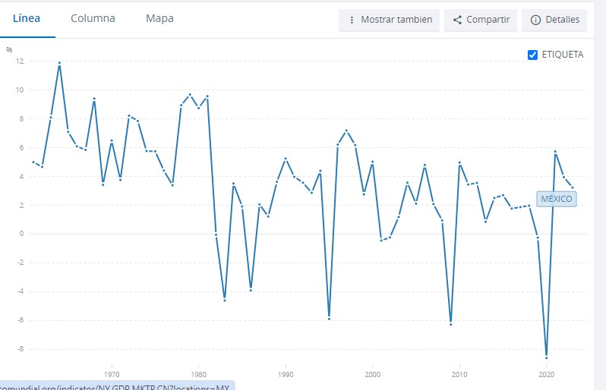Viewport: 606px width, 390px height.
Task: Click the first data point of the line
Action: point(33,162)
